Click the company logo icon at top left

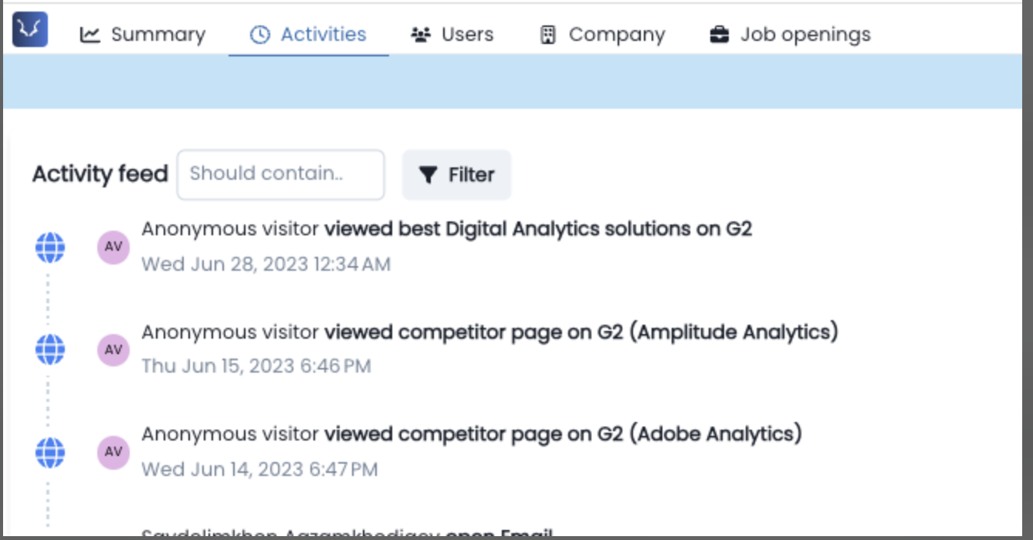pos(30,30)
